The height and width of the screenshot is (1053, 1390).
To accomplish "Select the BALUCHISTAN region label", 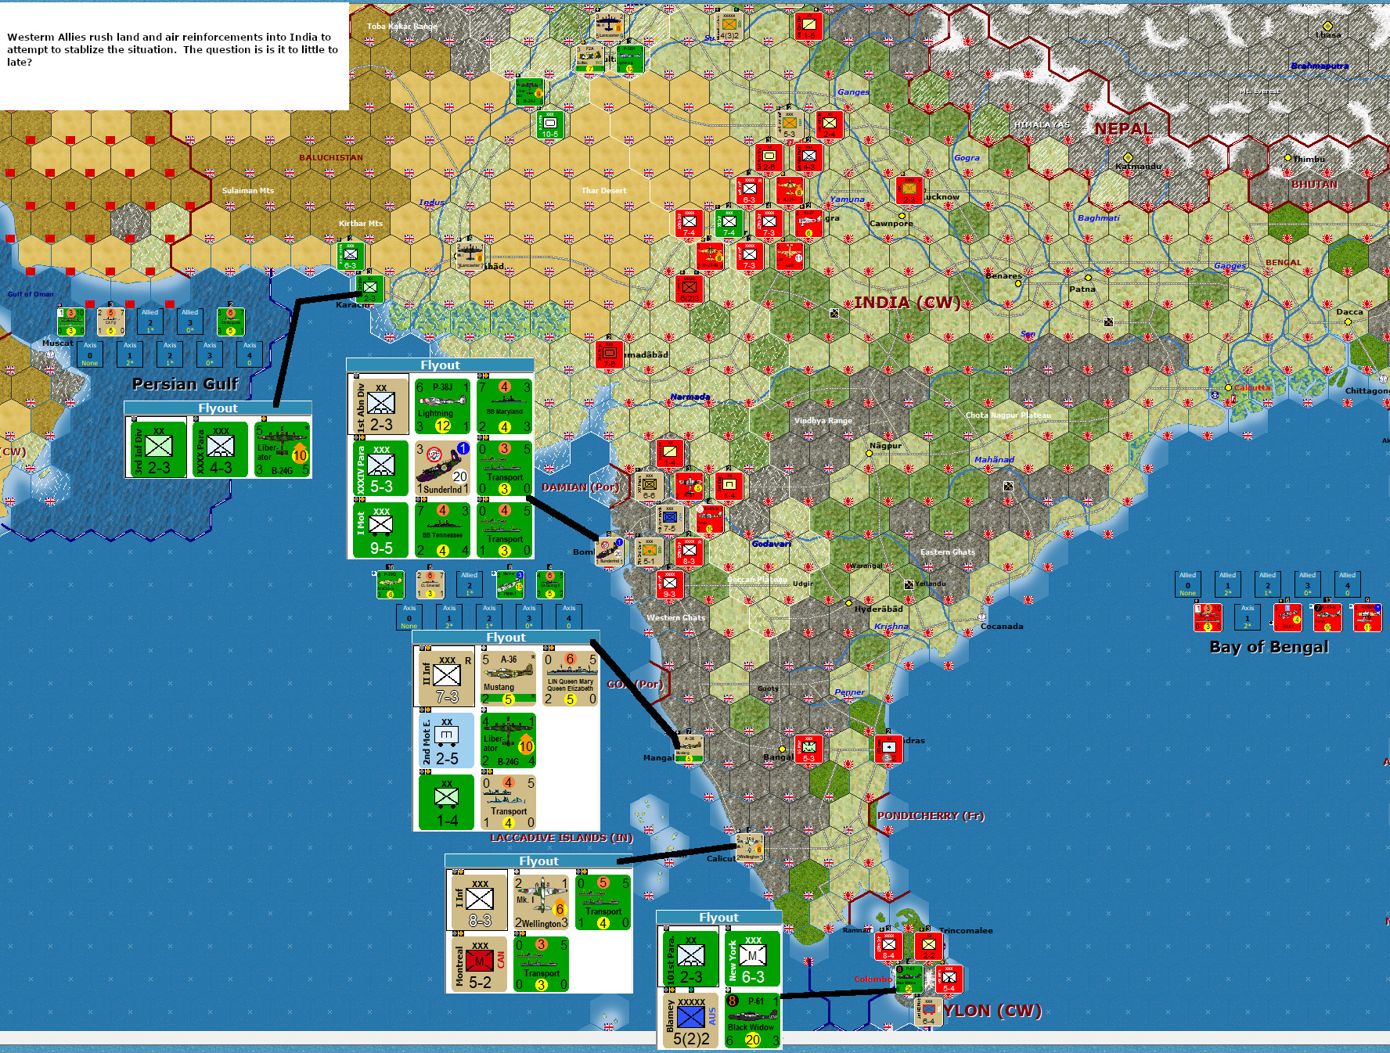I will pos(330,157).
